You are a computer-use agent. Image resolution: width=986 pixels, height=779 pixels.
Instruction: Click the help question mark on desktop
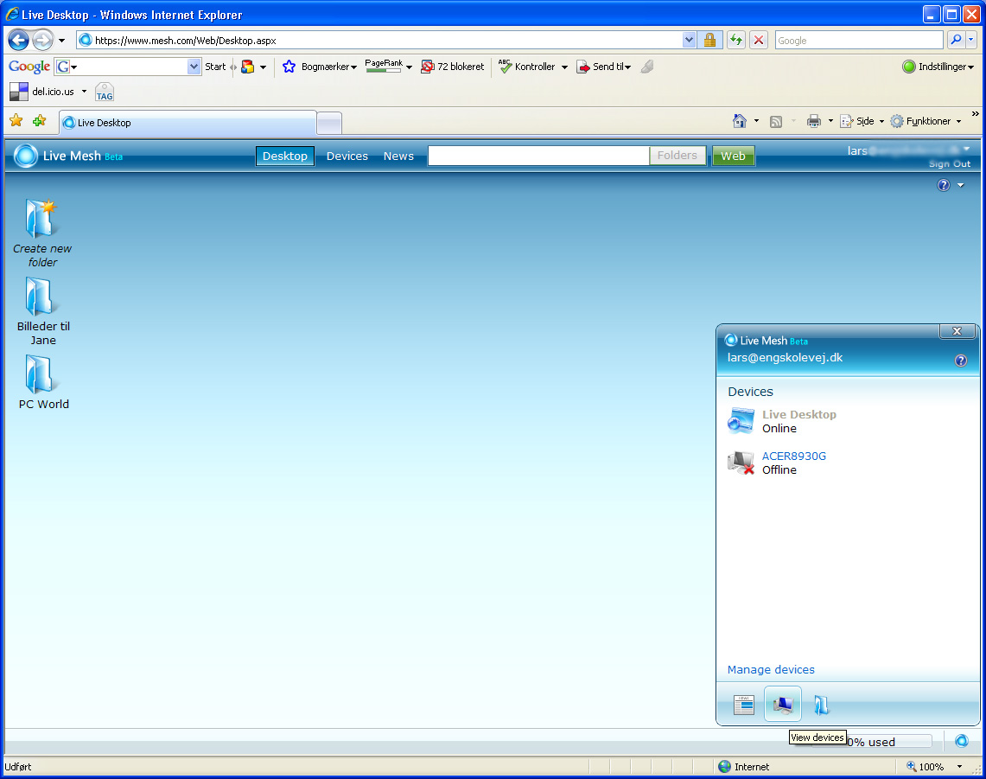pos(944,185)
